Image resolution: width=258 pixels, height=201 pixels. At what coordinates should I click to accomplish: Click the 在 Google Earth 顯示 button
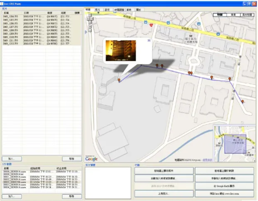coord(224,186)
